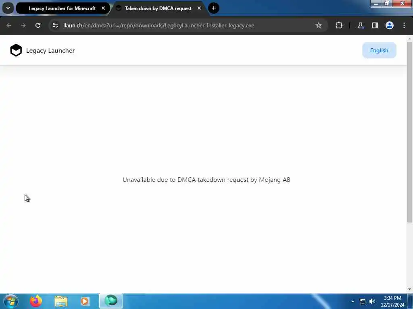
Task: Open a new browser tab
Action: [214, 8]
